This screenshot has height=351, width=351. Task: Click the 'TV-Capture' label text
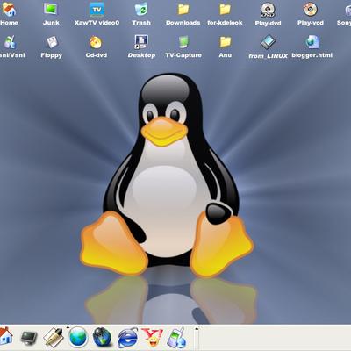[183, 55]
